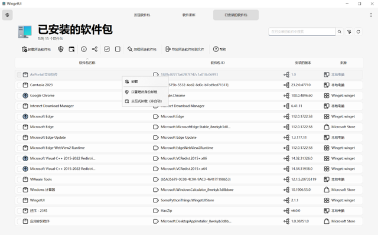The image size is (378, 235).
Task: Click version icon next to 100.0.4896.60
Action: coord(286,96)
